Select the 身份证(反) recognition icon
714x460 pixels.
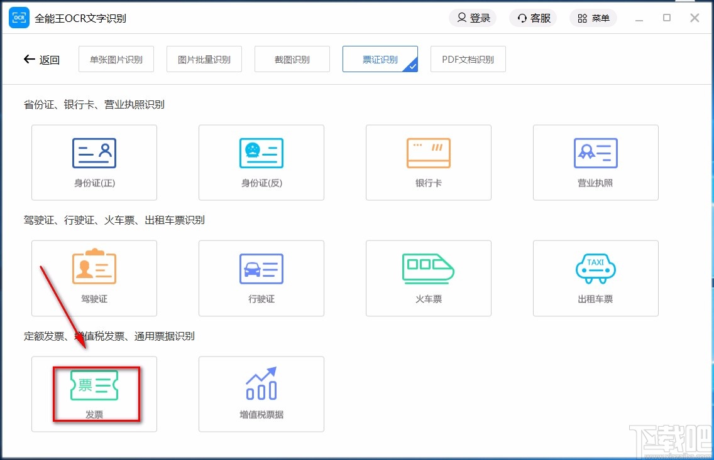click(x=261, y=162)
